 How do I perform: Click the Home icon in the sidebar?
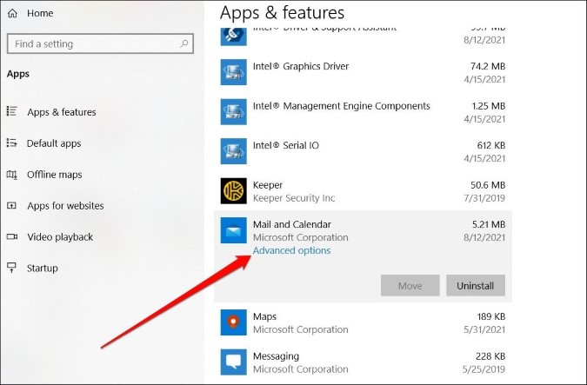click(12, 13)
